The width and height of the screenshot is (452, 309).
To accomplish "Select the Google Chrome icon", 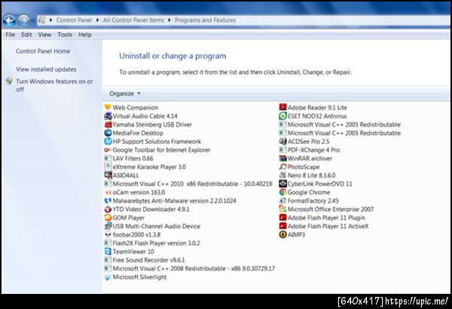I will (282, 192).
